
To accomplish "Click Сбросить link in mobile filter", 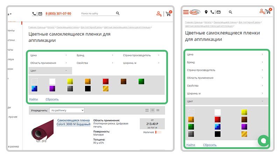I will click(x=210, y=145).
